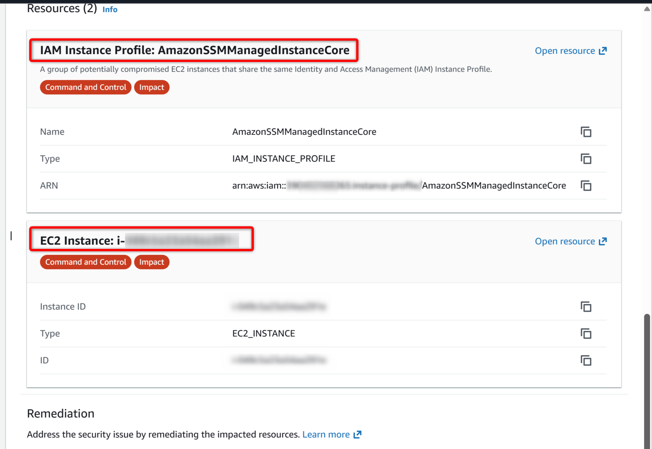This screenshot has height=449, width=652.
Task: Copy the Instance ID value
Action: (586, 307)
